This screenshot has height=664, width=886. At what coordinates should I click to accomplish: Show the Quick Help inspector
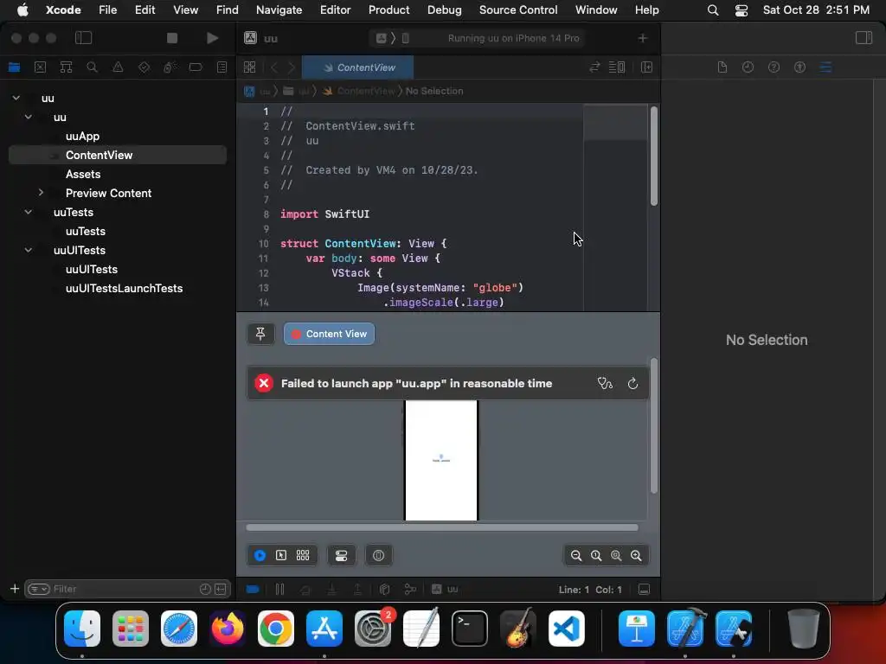point(774,67)
